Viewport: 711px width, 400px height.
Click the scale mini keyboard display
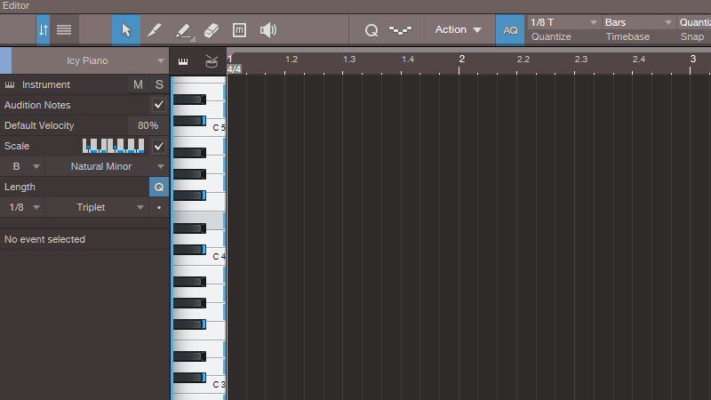[x=114, y=146]
